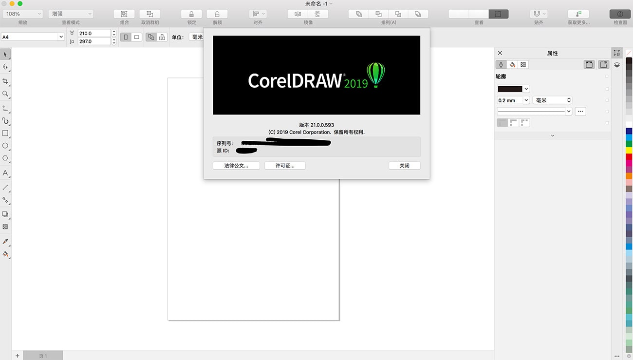Click 关闭 to close About dialog
Screen dimensions: 633x360
coord(405,166)
